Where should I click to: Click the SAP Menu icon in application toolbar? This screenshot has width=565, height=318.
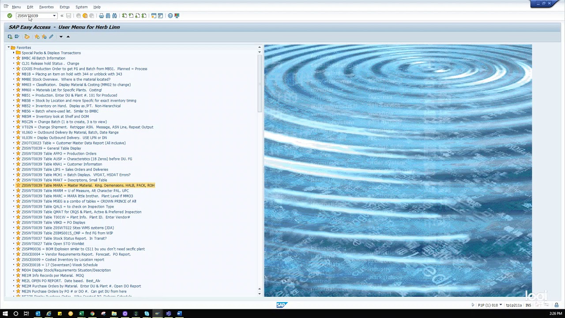click(17, 37)
